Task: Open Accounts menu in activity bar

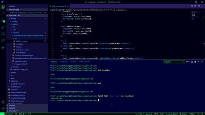Action: pos(3,102)
